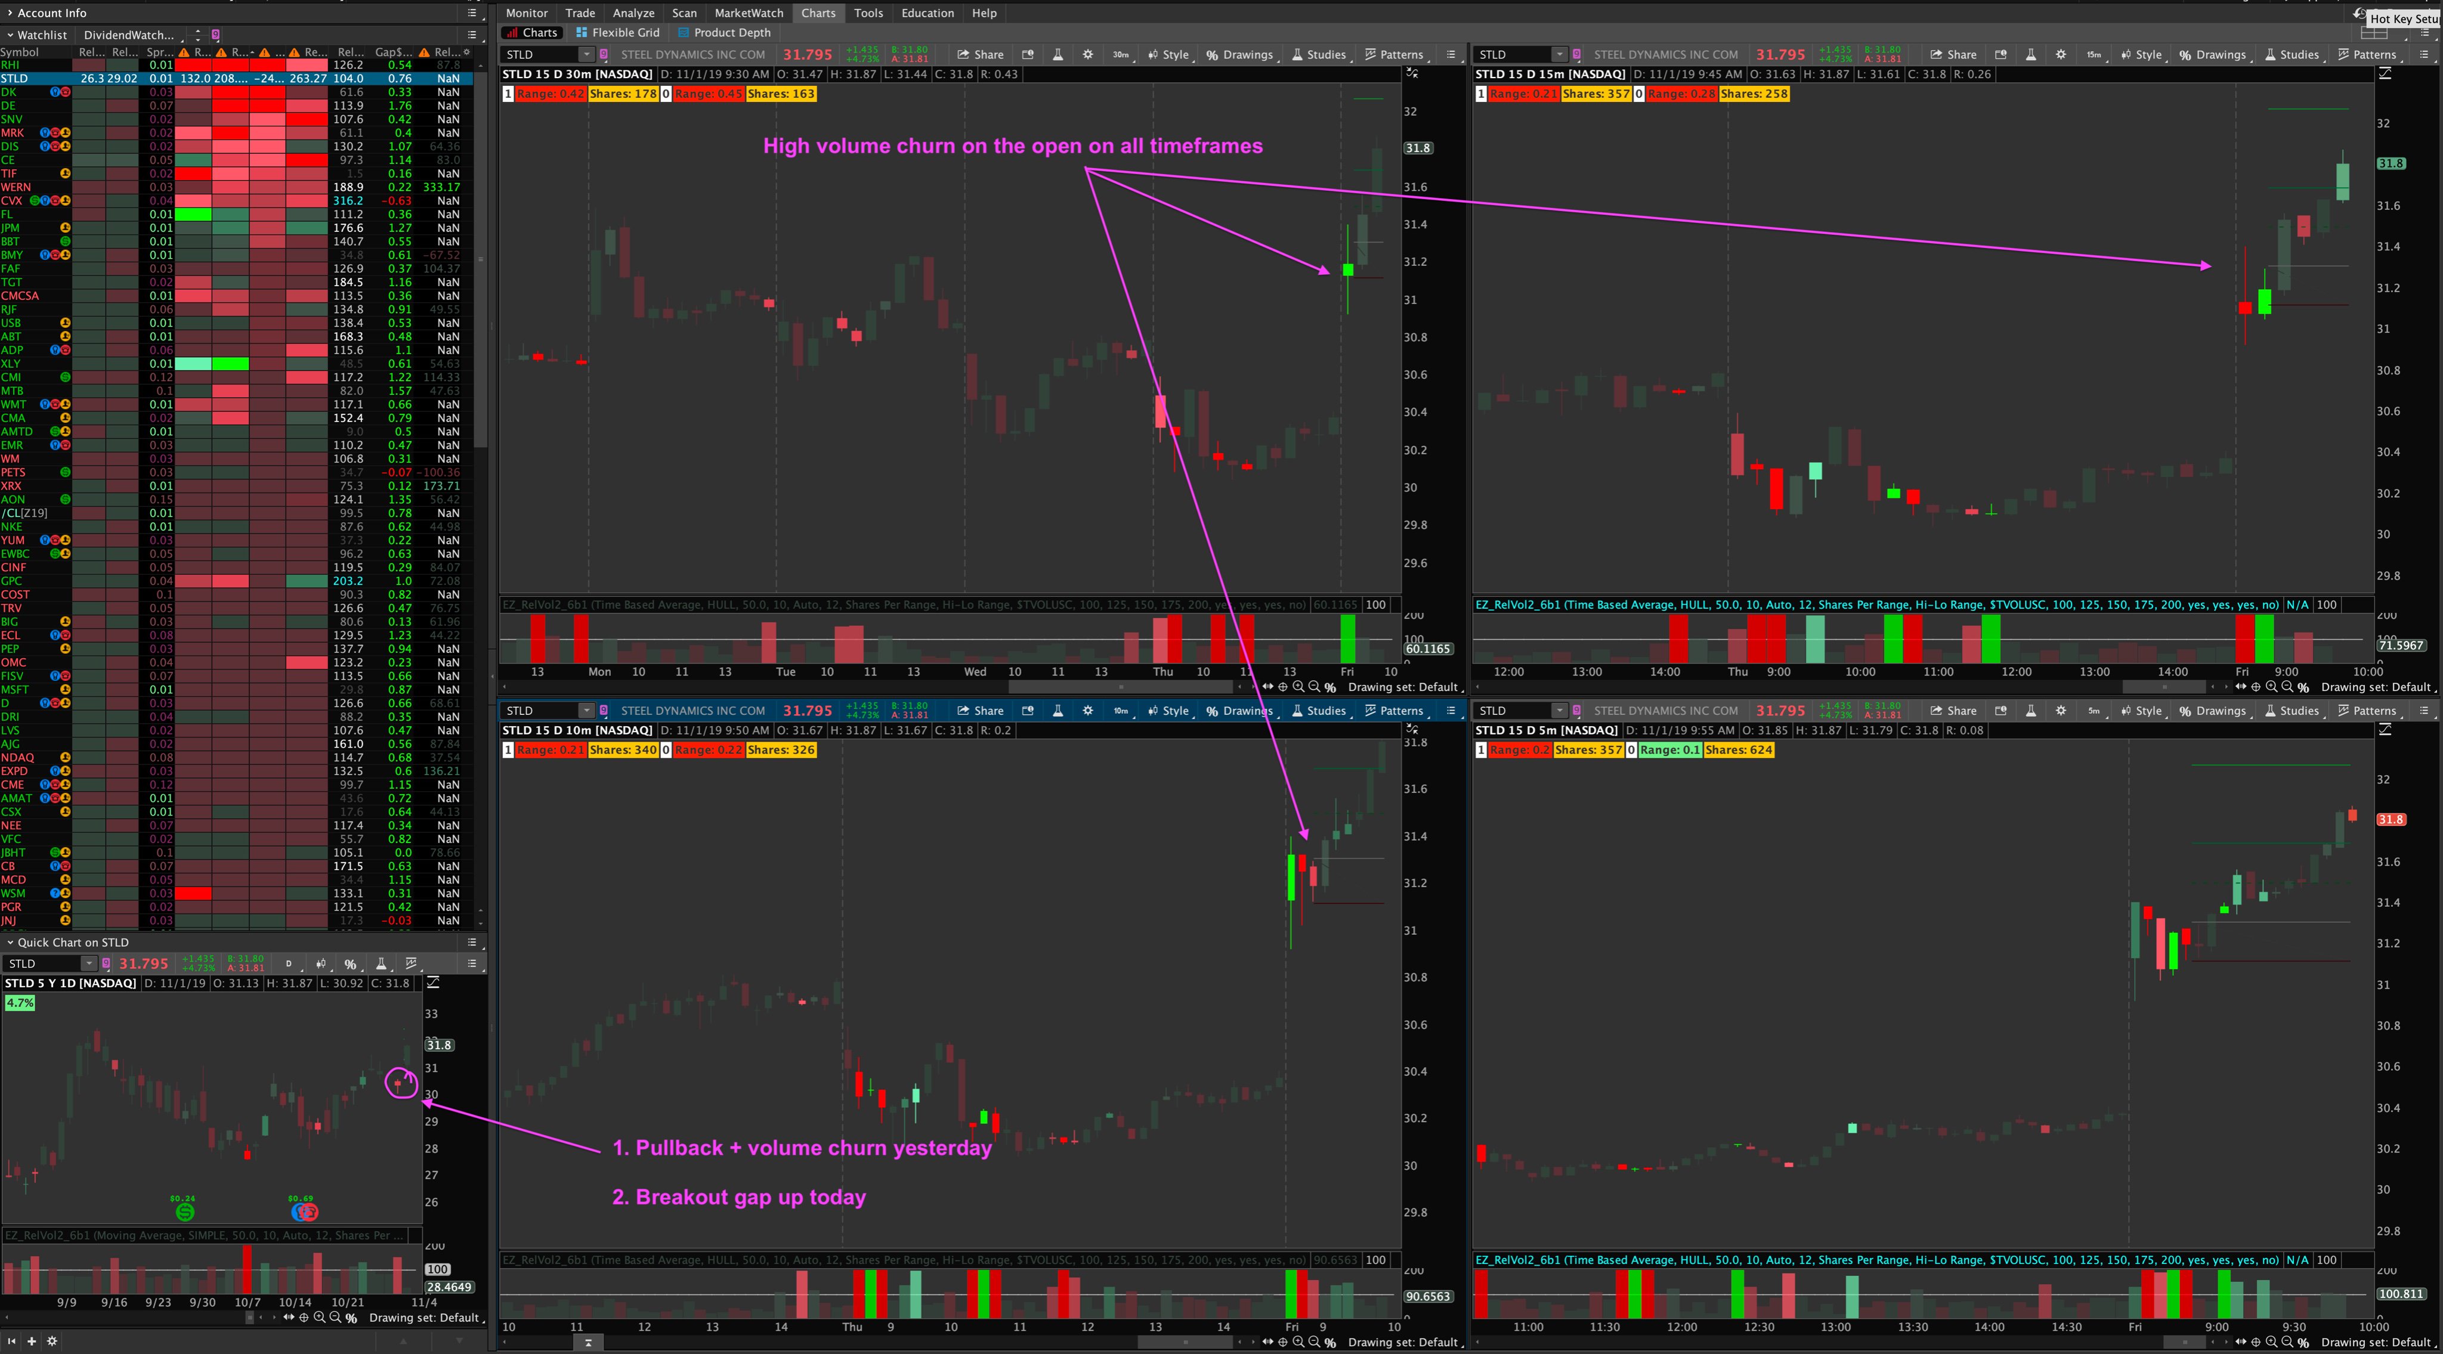Open patterns icon in Quick Chart toolbar
This screenshot has height=1354, width=2443.
pos(412,964)
